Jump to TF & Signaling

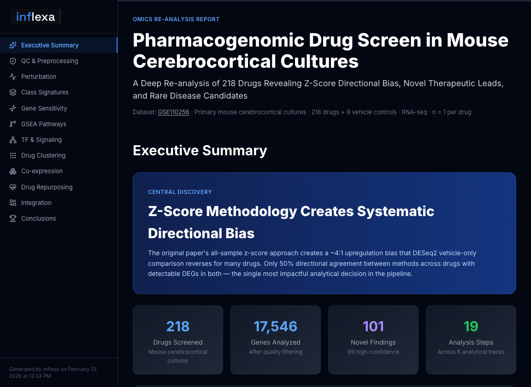point(59,140)
